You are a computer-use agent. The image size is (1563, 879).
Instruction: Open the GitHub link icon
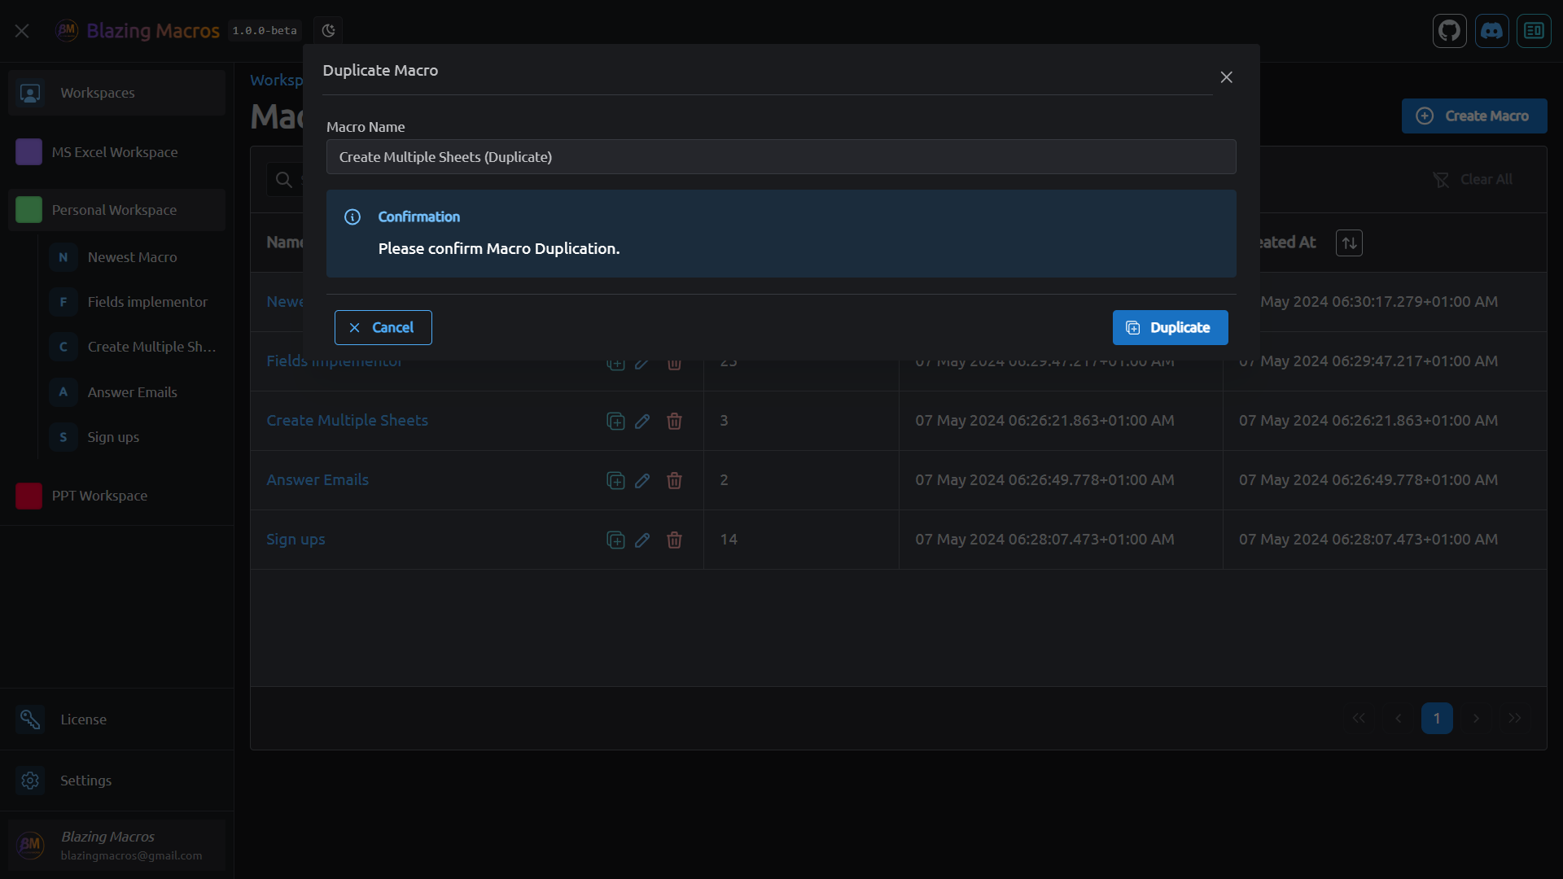pos(1449,31)
